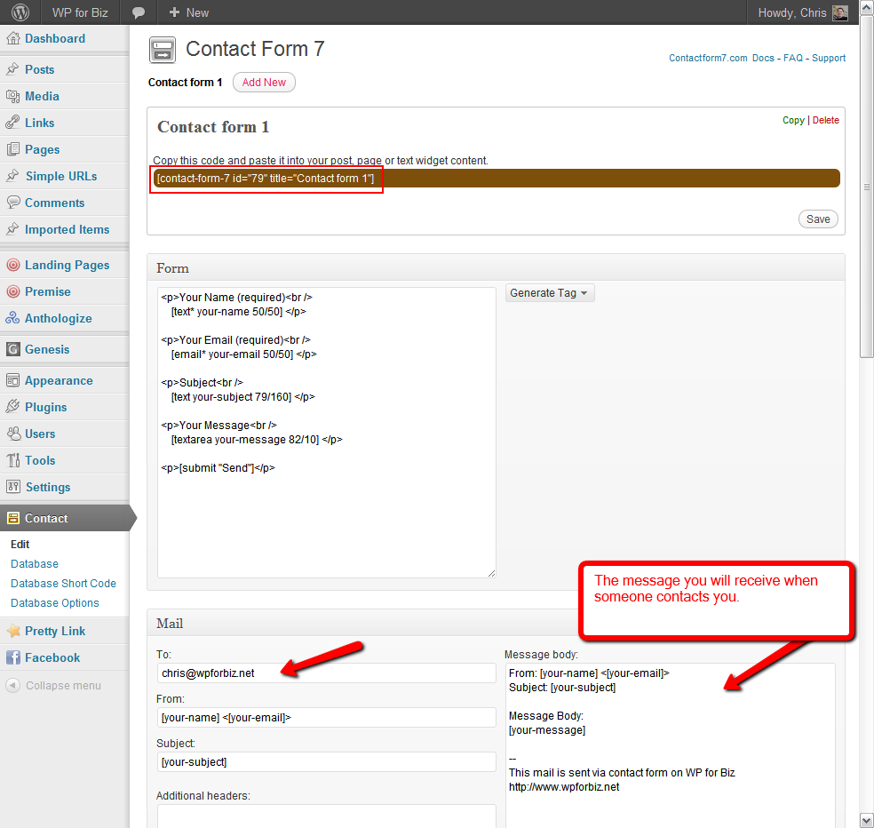
Task: Click the Imported Items pin icon
Action: pyautogui.click(x=12, y=229)
